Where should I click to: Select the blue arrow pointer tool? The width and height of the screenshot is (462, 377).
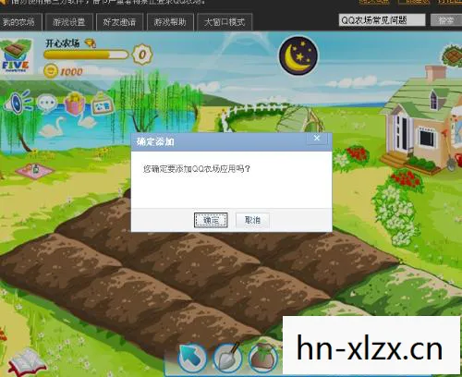tap(192, 358)
